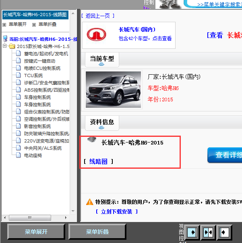The width and height of the screenshot is (242, 243).
Task: Click the 菜单关键字搜索 link at top
Action: [x=219, y=5]
